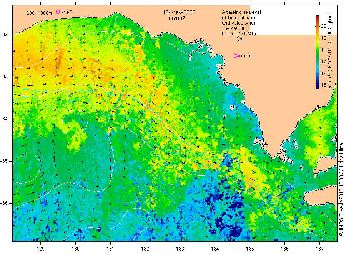Click the color bar value '18'

tap(323, 50)
